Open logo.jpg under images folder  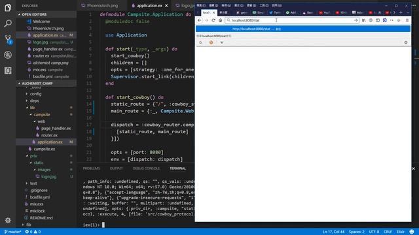click(x=48, y=177)
